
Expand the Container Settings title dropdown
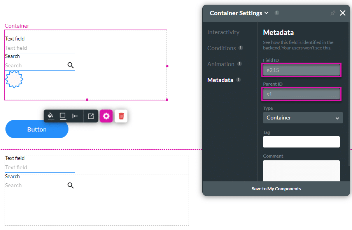(x=266, y=13)
